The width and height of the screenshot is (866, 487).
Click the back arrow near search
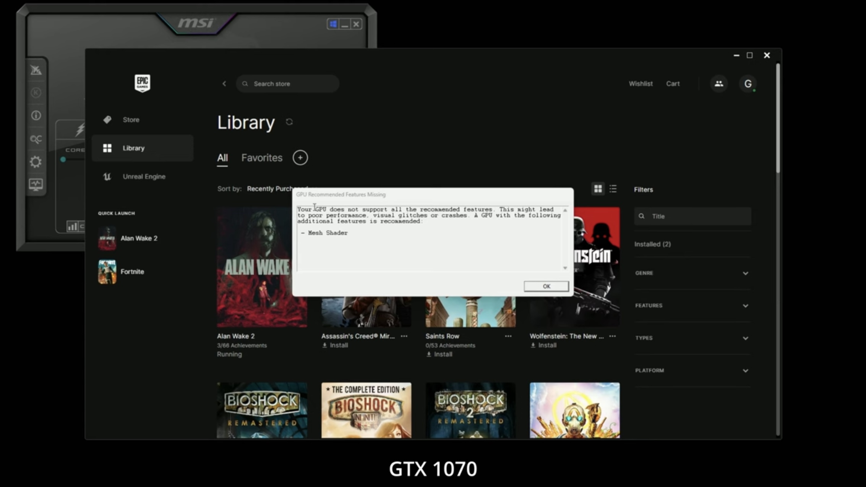[x=224, y=84]
